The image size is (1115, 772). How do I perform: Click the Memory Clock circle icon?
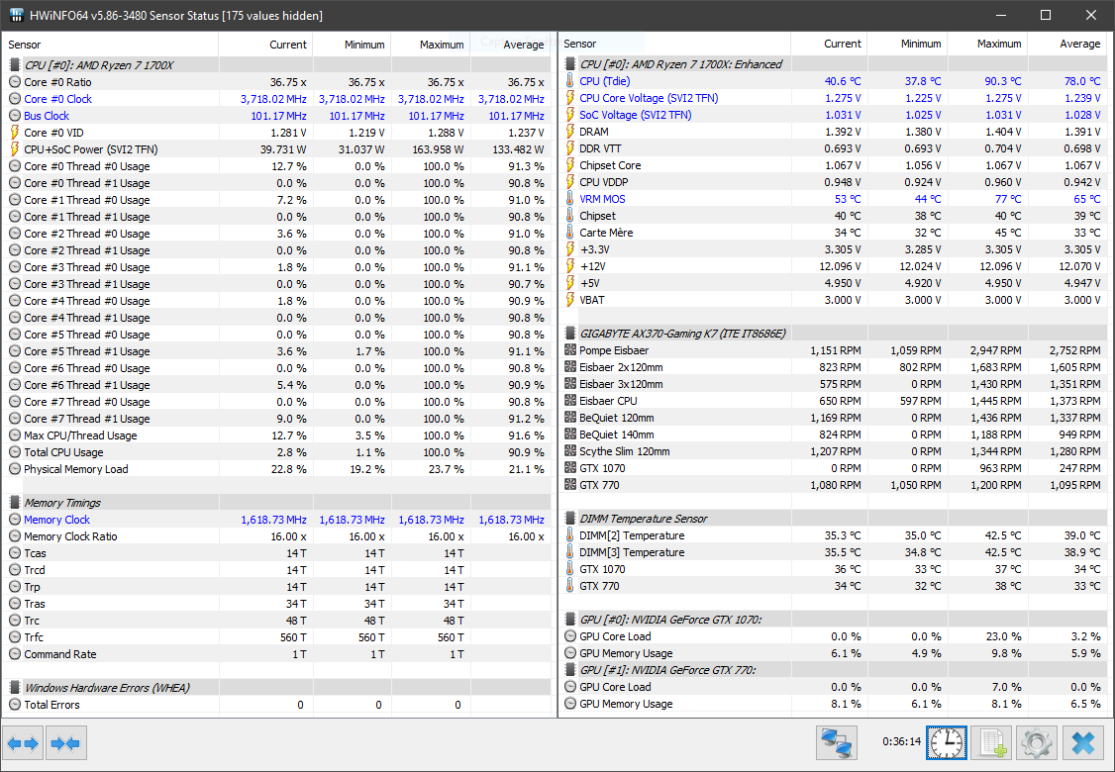tap(15, 519)
